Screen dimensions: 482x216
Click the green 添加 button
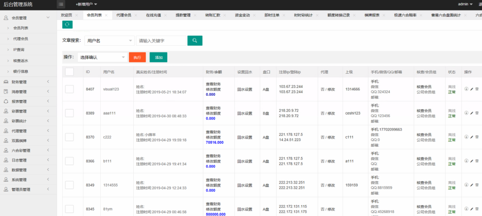[158, 57]
